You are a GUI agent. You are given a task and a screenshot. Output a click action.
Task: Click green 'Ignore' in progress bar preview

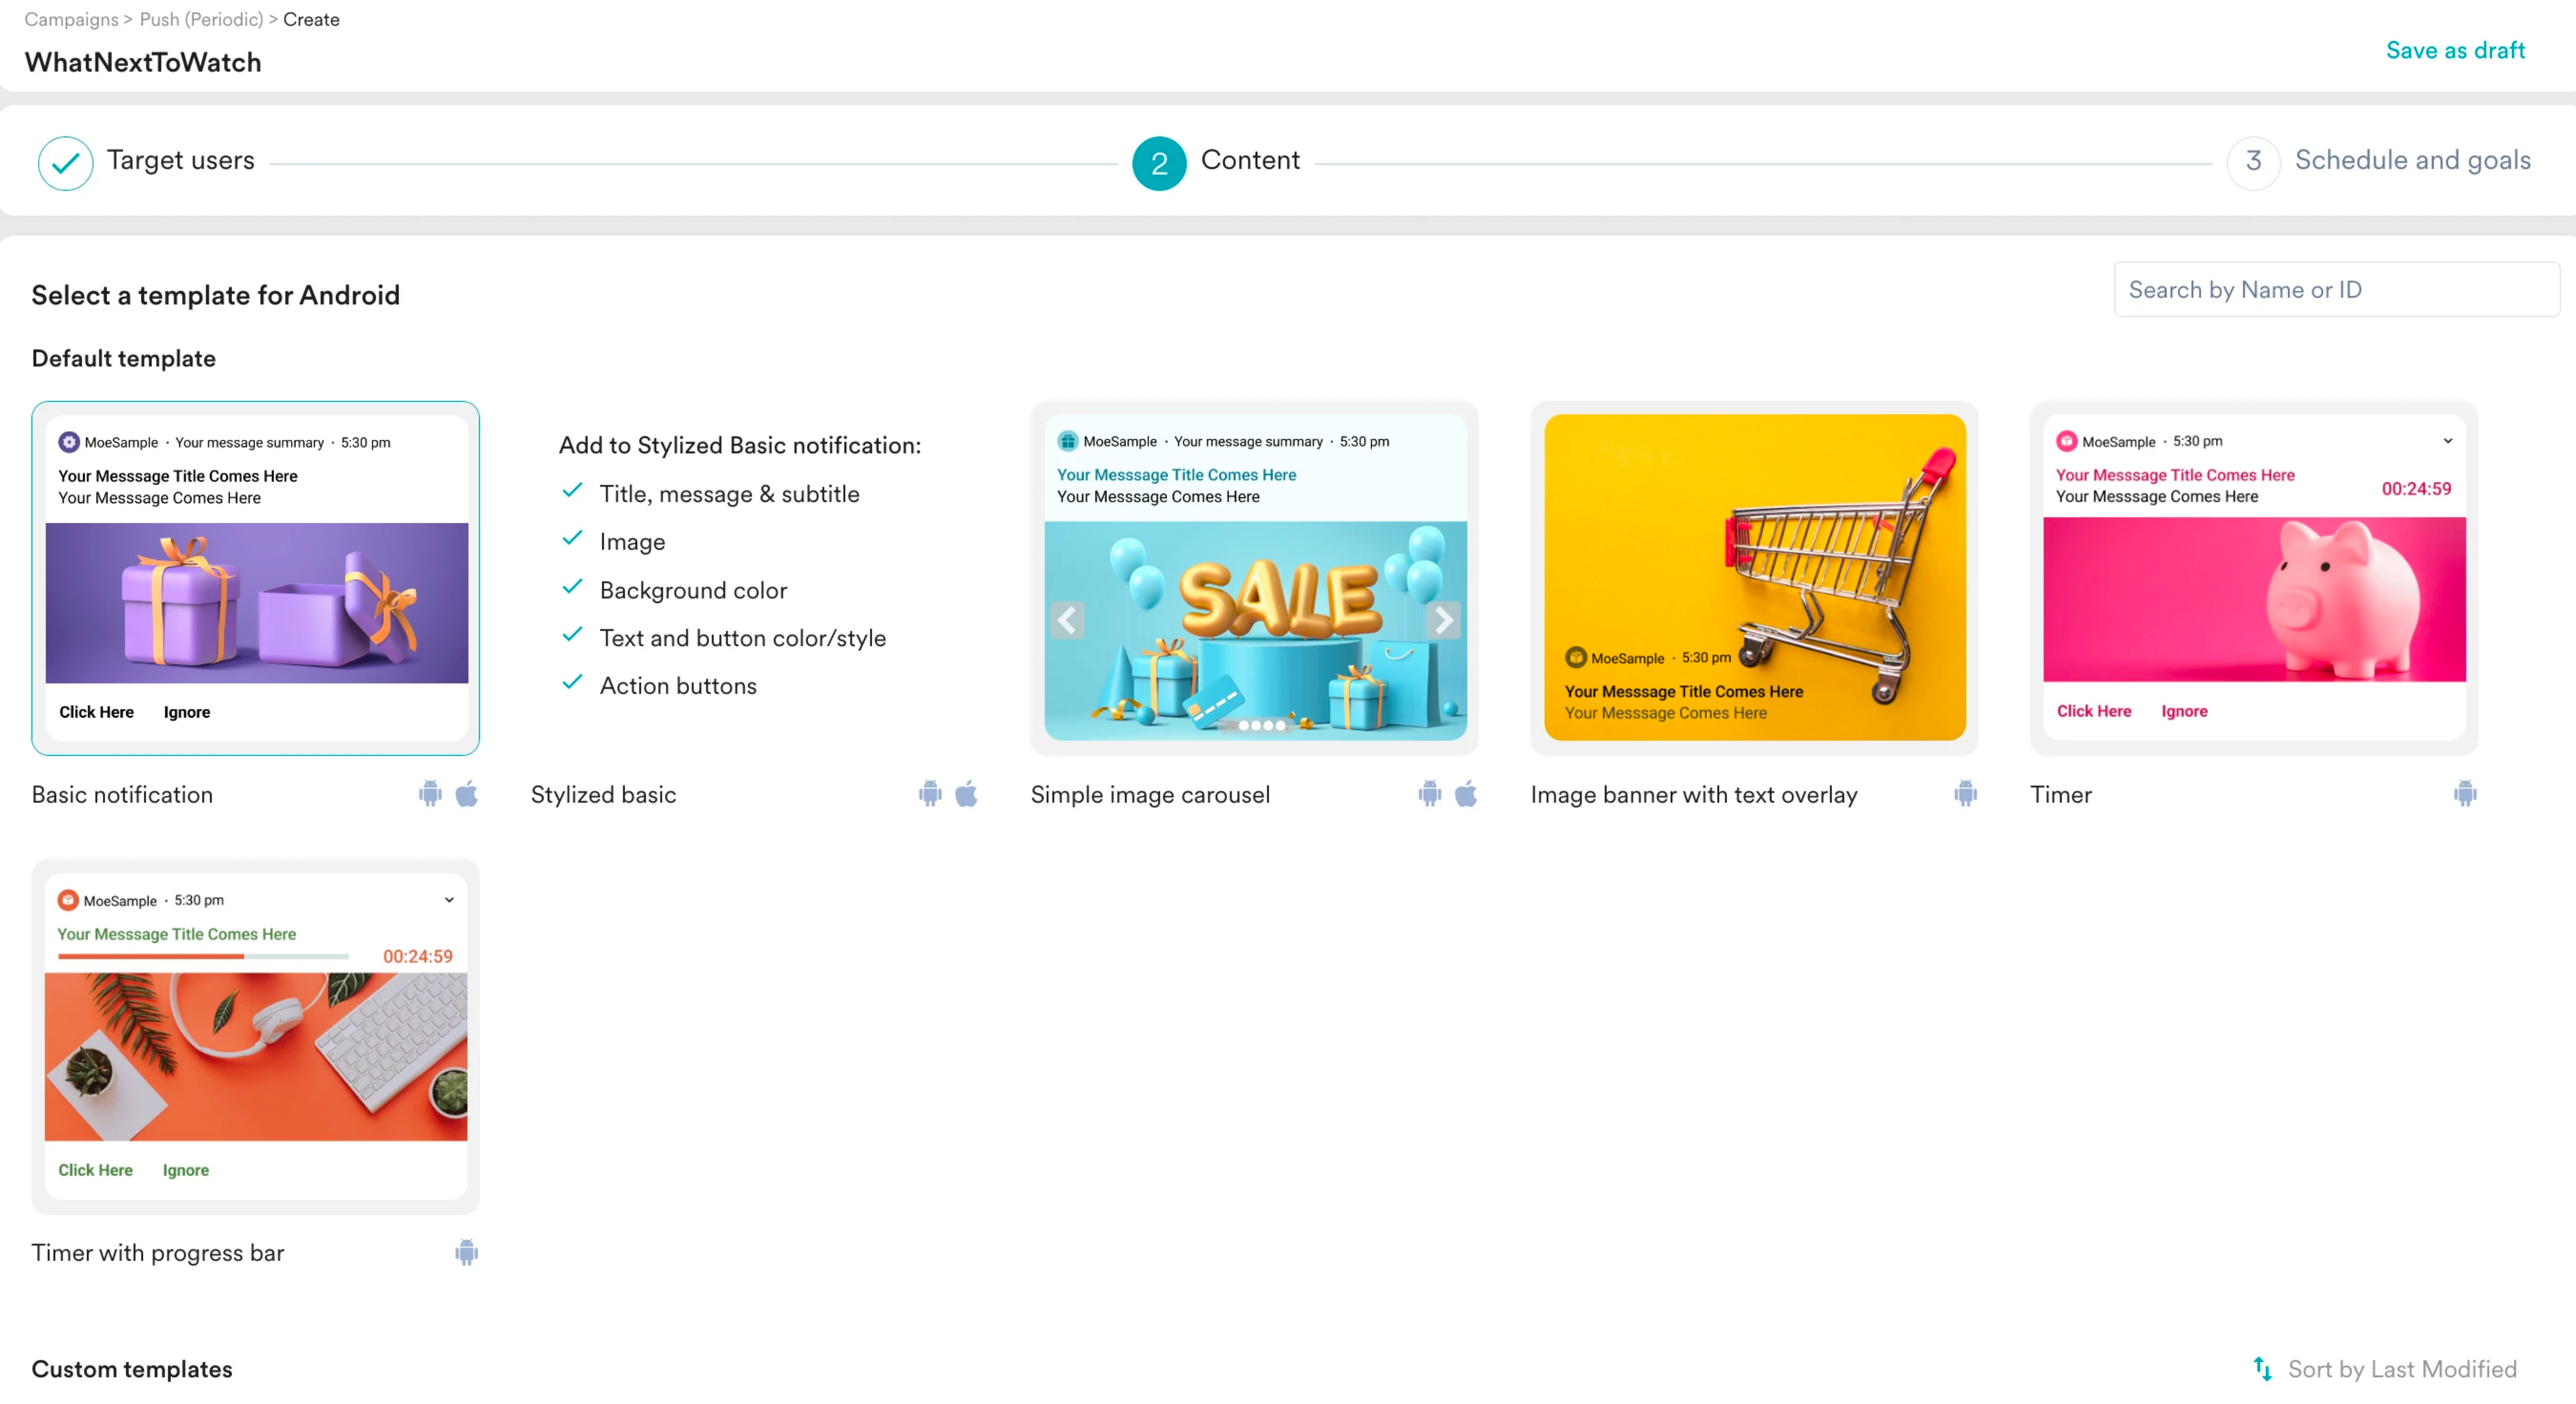186,1170
